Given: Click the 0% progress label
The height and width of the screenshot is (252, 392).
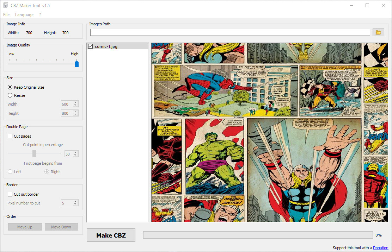Looking at the screenshot, I should [x=379, y=235].
